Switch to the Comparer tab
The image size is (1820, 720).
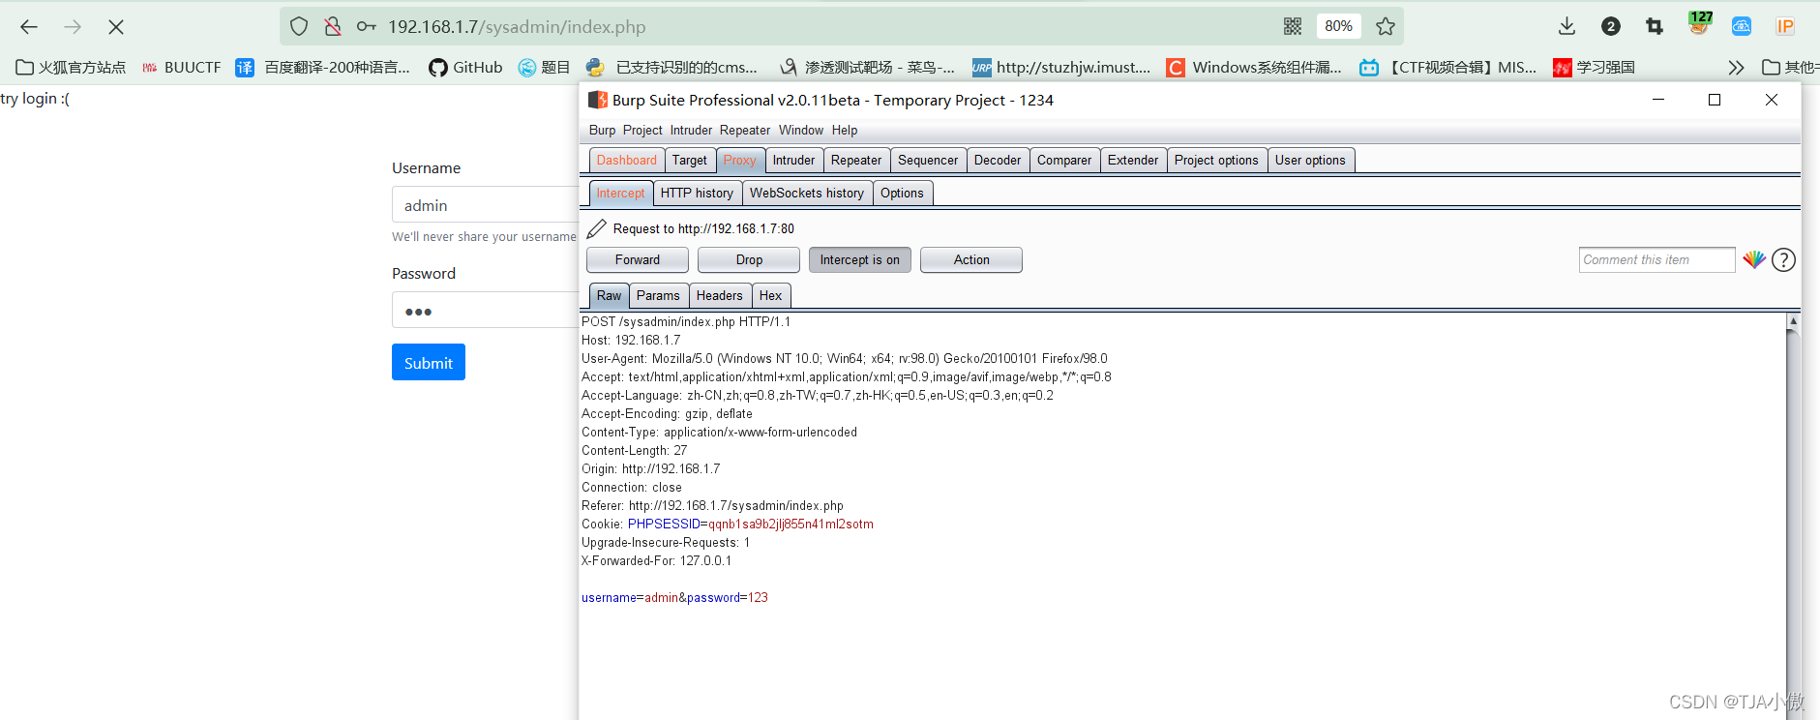pyautogui.click(x=1064, y=161)
